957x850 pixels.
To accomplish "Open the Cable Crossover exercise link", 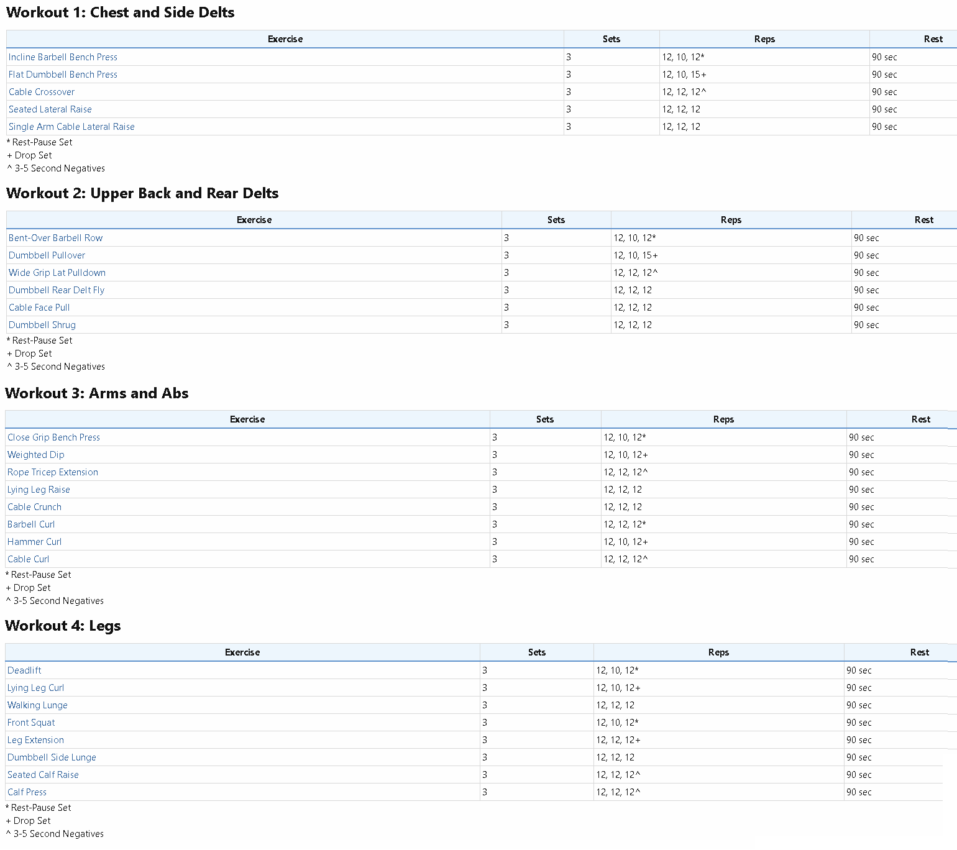I will click(42, 92).
